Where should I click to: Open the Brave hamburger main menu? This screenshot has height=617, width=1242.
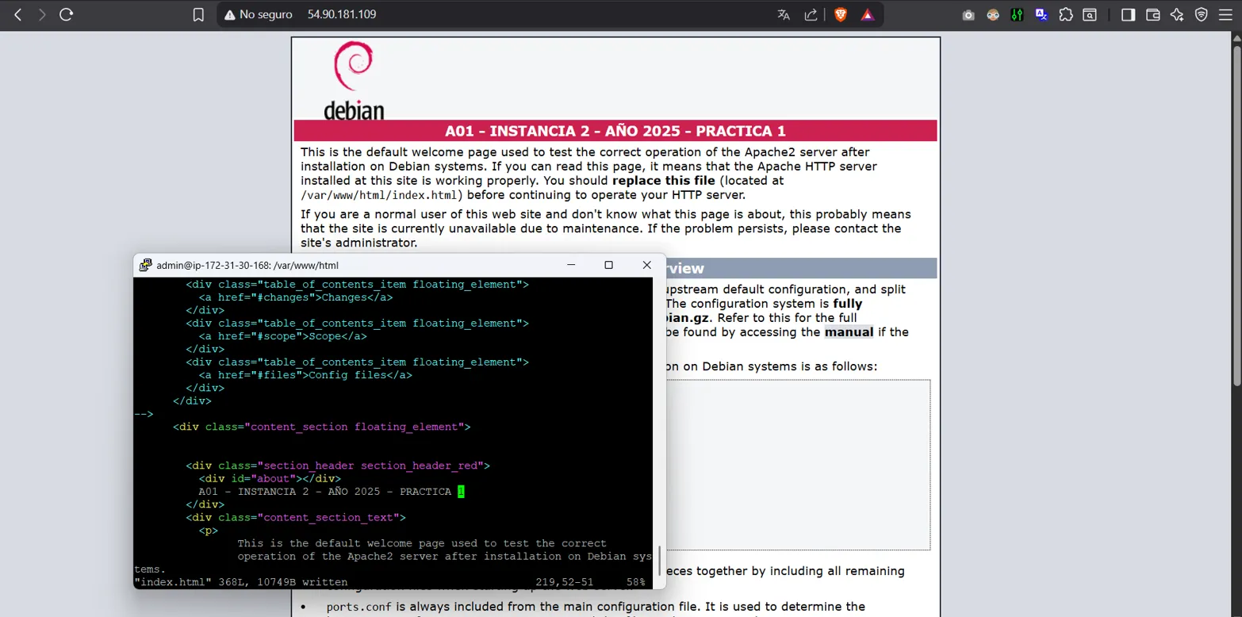point(1226,15)
